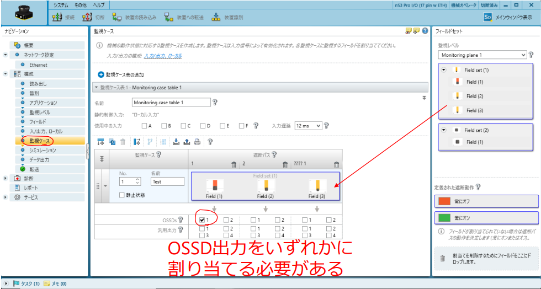Viewport: 541px width, 289px height.
Task: Click the blue help icon in 監視ケース header
Action: (x=425, y=31)
